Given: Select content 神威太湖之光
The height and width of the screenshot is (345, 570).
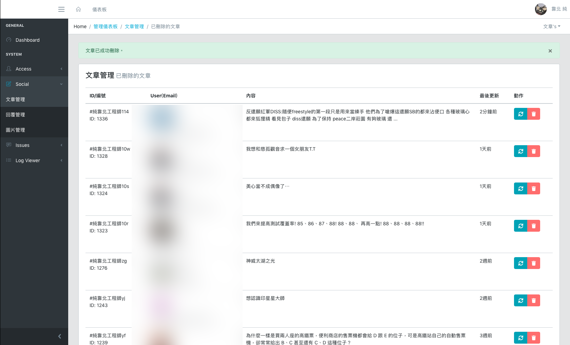Looking at the screenshot, I should coord(261,261).
